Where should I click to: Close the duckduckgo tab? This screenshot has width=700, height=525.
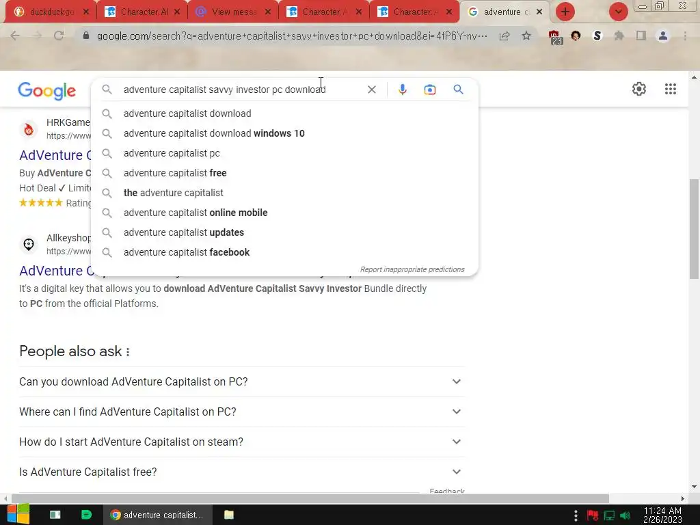pos(86,12)
